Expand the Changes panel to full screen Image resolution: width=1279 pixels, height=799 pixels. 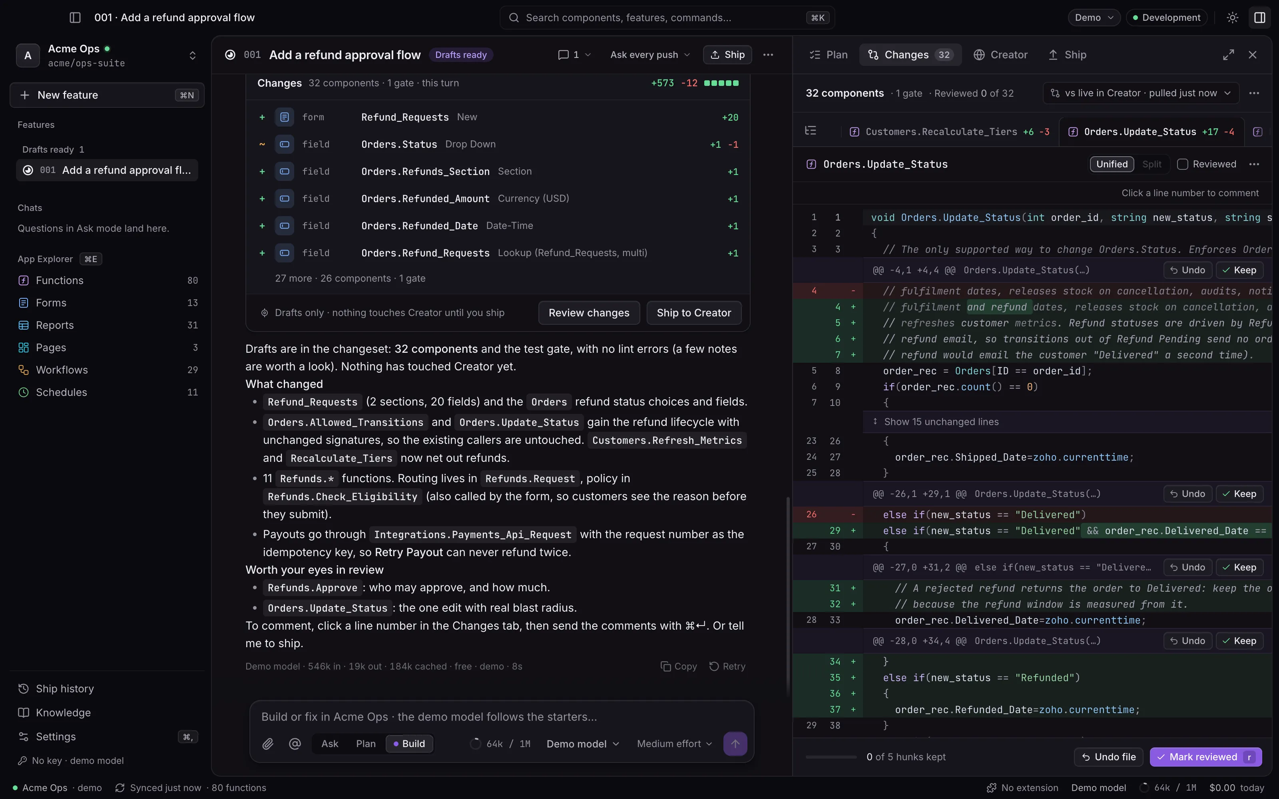tap(1229, 54)
